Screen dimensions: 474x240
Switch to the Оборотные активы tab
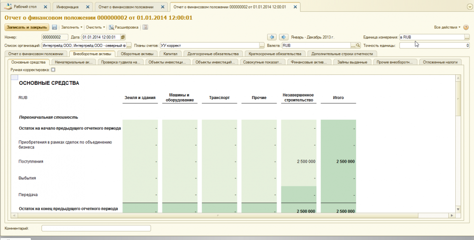(137, 54)
